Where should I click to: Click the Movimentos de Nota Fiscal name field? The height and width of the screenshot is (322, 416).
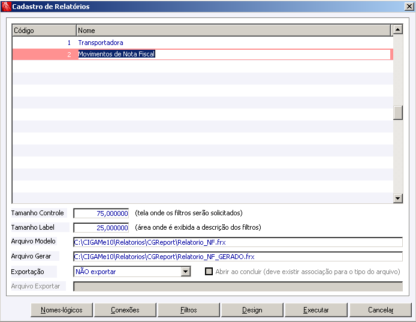[234, 54]
